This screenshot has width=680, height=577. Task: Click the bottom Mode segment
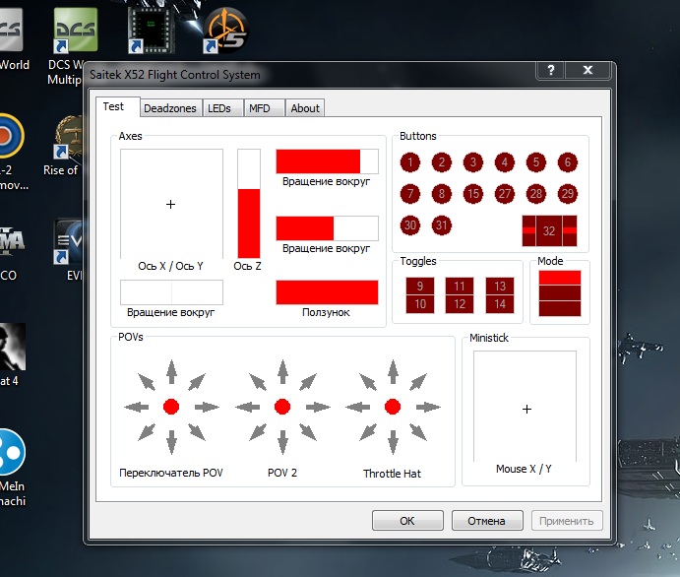[x=560, y=308]
